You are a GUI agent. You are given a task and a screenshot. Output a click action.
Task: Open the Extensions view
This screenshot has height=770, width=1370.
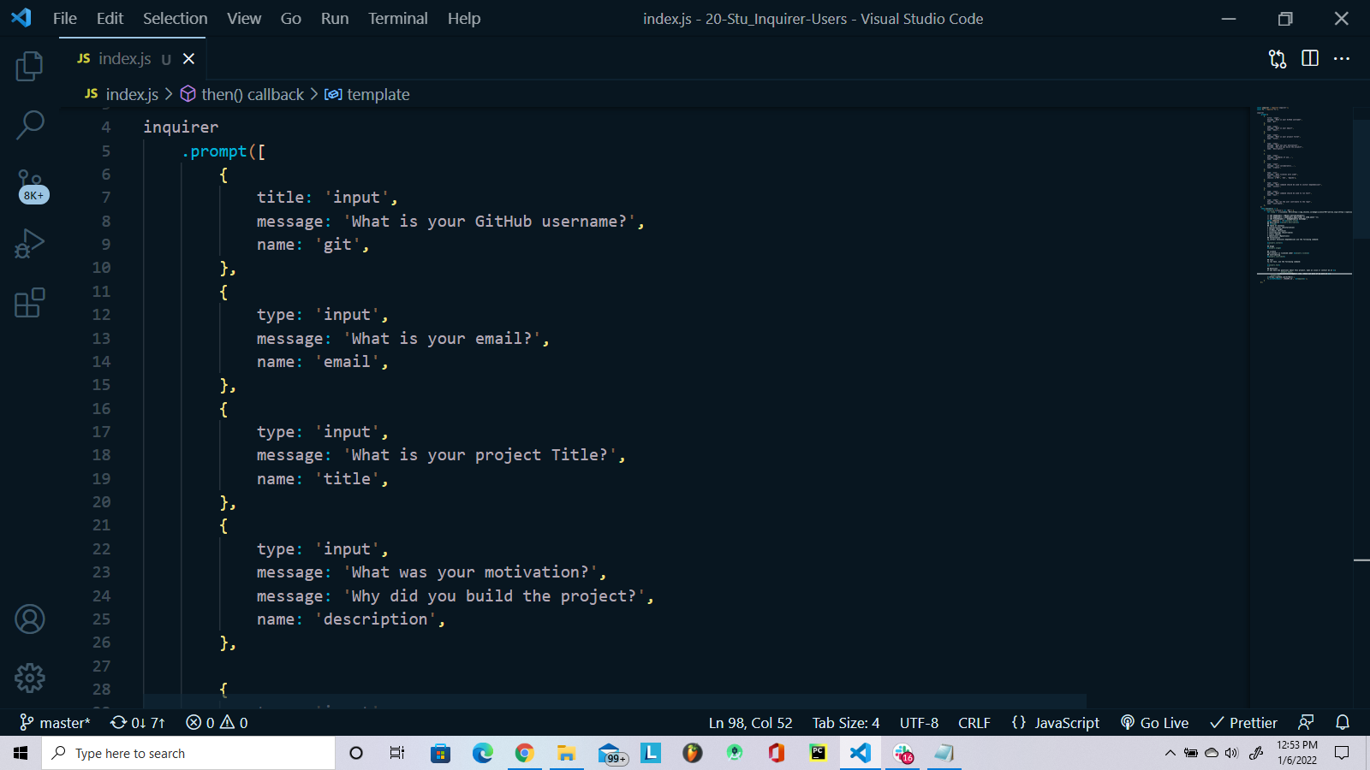(x=29, y=302)
